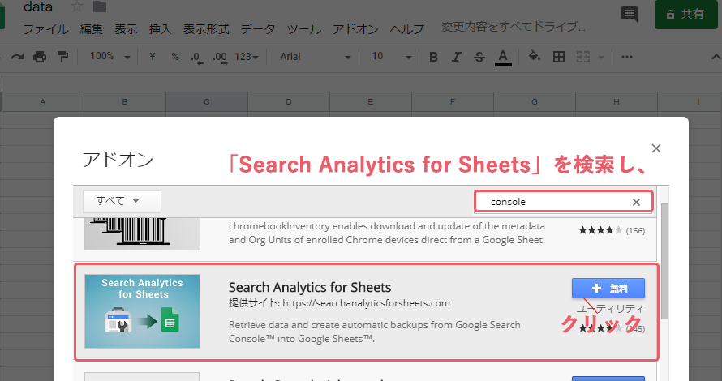Viewport: 722px width, 381px height.
Task: Click the 共有 share button
Action: 686,15
